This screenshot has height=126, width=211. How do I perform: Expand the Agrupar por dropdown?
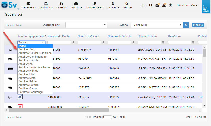[x=86, y=25]
